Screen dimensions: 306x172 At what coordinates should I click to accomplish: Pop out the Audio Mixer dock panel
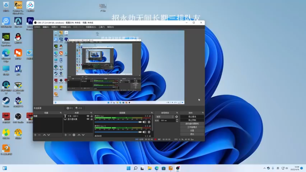(x=152, y=113)
